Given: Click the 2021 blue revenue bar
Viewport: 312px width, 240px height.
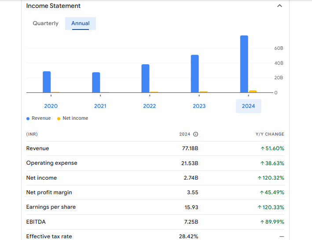Looking at the screenshot, I should 96,82.
